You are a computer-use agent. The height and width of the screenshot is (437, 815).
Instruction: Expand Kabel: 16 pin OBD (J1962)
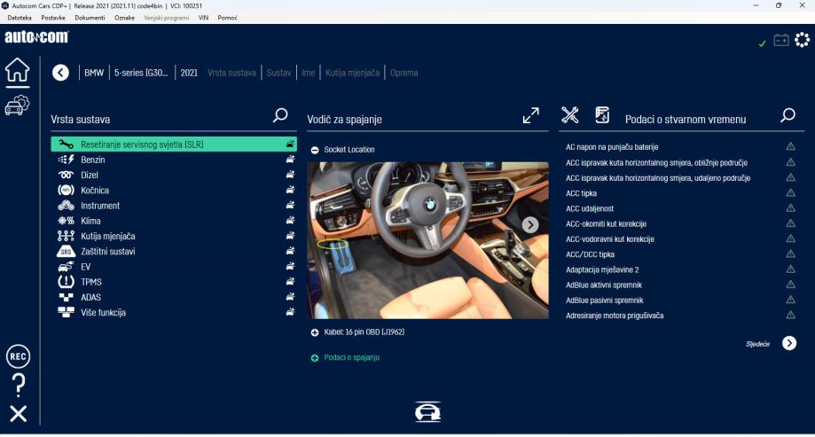click(315, 332)
